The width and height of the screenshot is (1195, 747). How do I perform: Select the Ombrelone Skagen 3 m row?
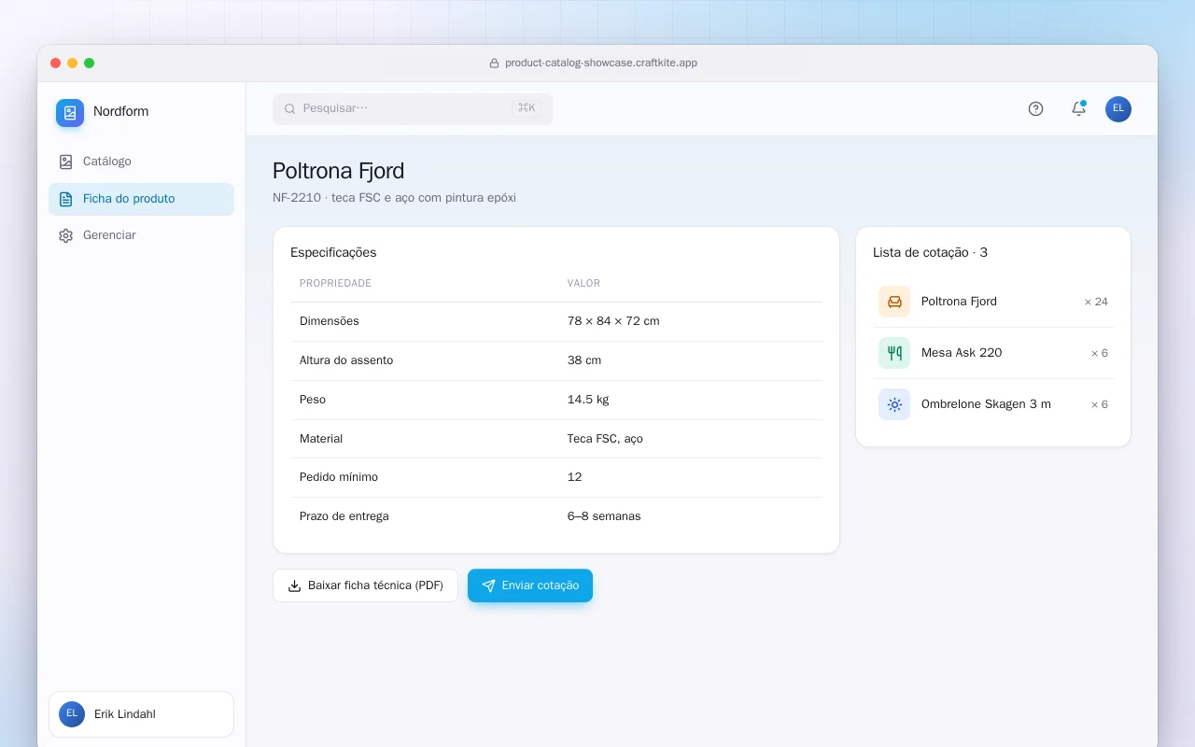(x=993, y=404)
